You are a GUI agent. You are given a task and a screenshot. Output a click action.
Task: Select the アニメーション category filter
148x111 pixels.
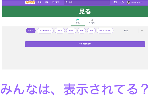(x=45, y=31)
